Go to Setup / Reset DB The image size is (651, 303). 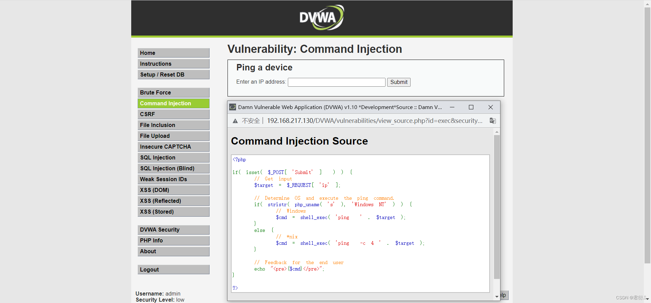tap(174, 74)
